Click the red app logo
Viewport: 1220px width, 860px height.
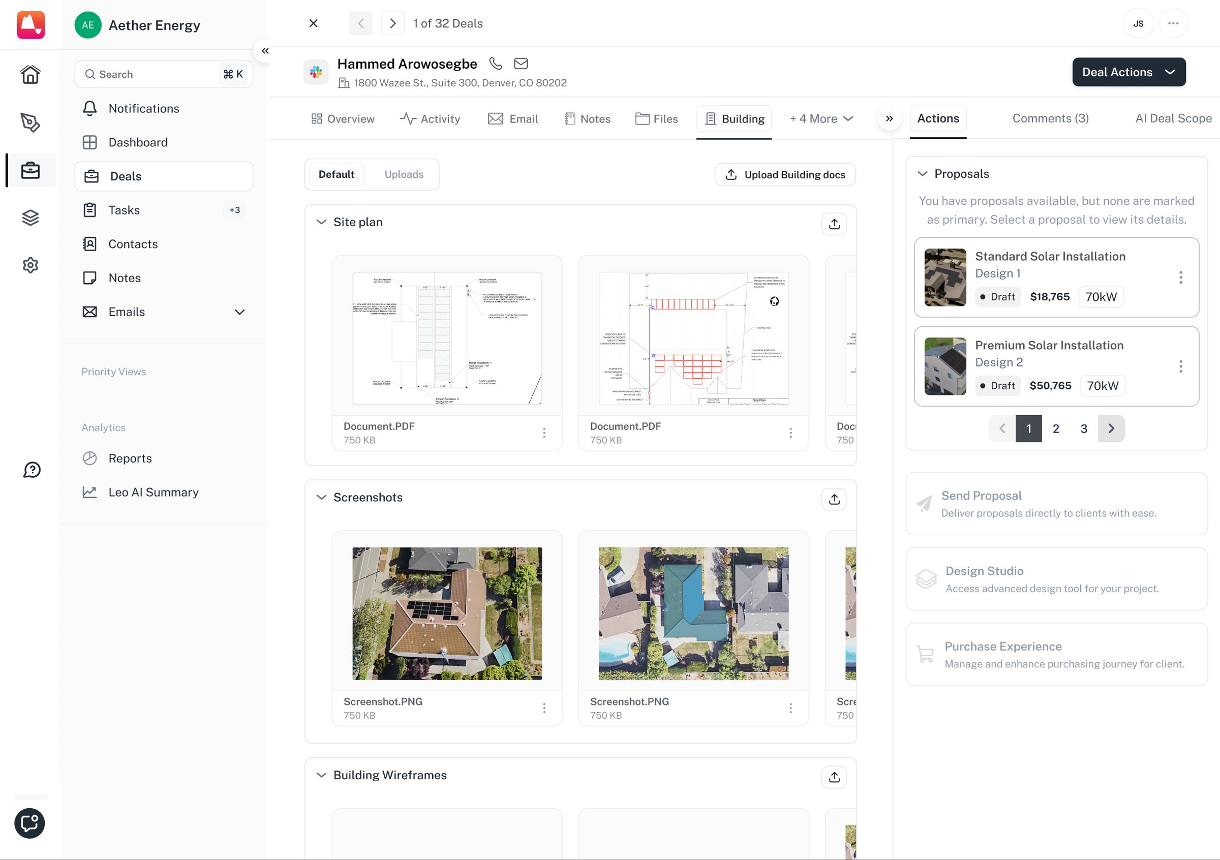click(31, 24)
